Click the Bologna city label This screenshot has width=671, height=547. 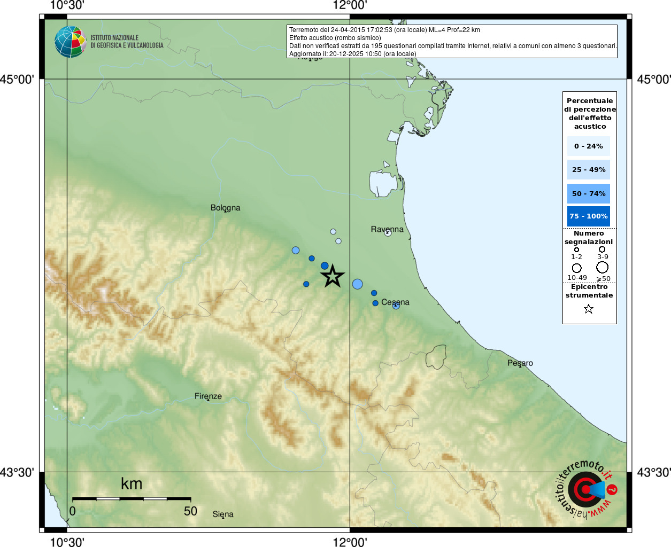pyautogui.click(x=225, y=207)
